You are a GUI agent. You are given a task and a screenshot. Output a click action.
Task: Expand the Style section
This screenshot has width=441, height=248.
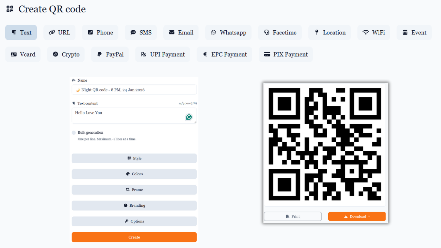click(134, 158)
